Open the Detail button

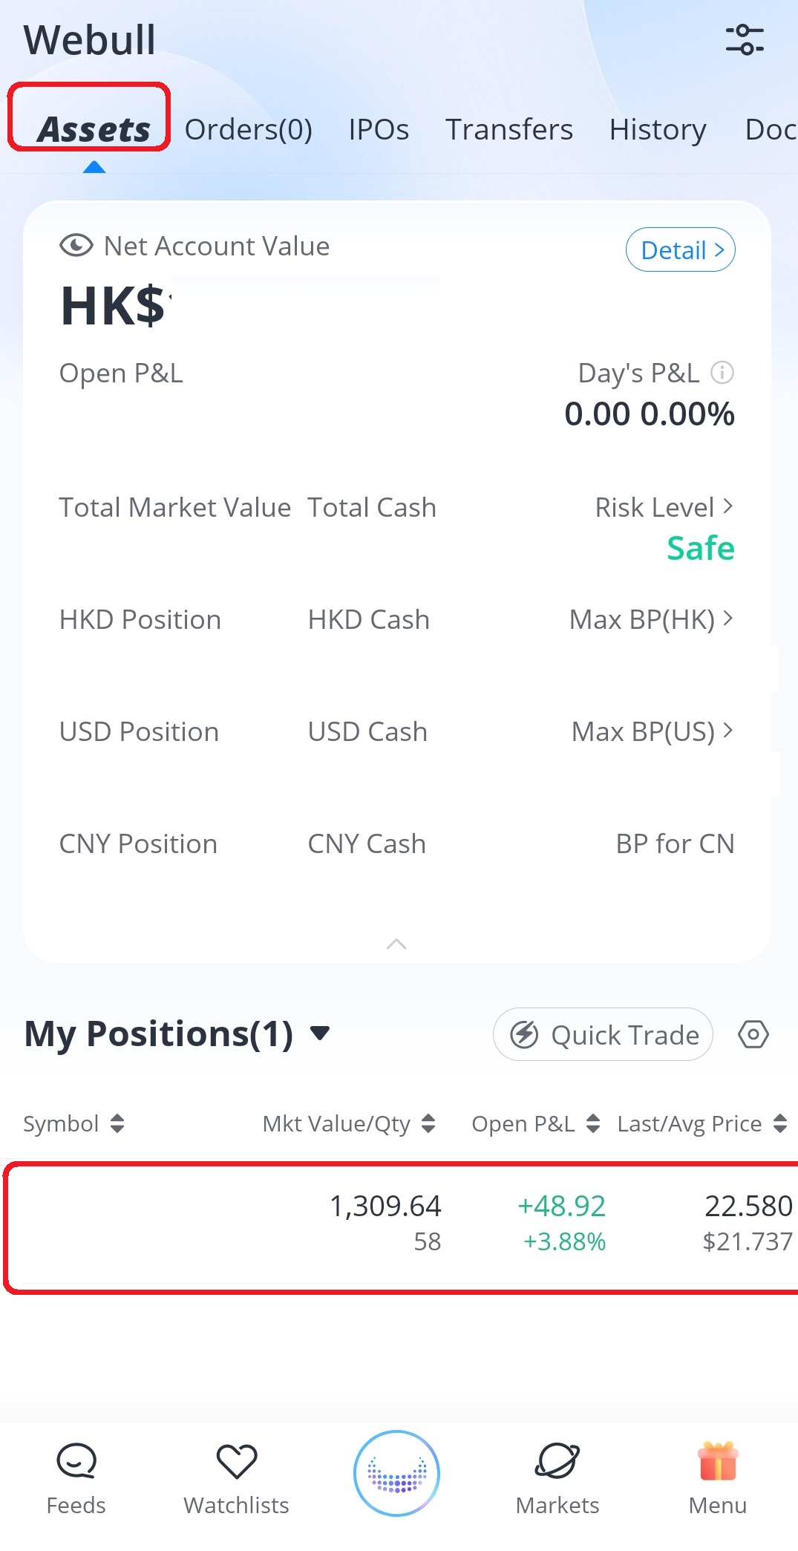point(681,249)
